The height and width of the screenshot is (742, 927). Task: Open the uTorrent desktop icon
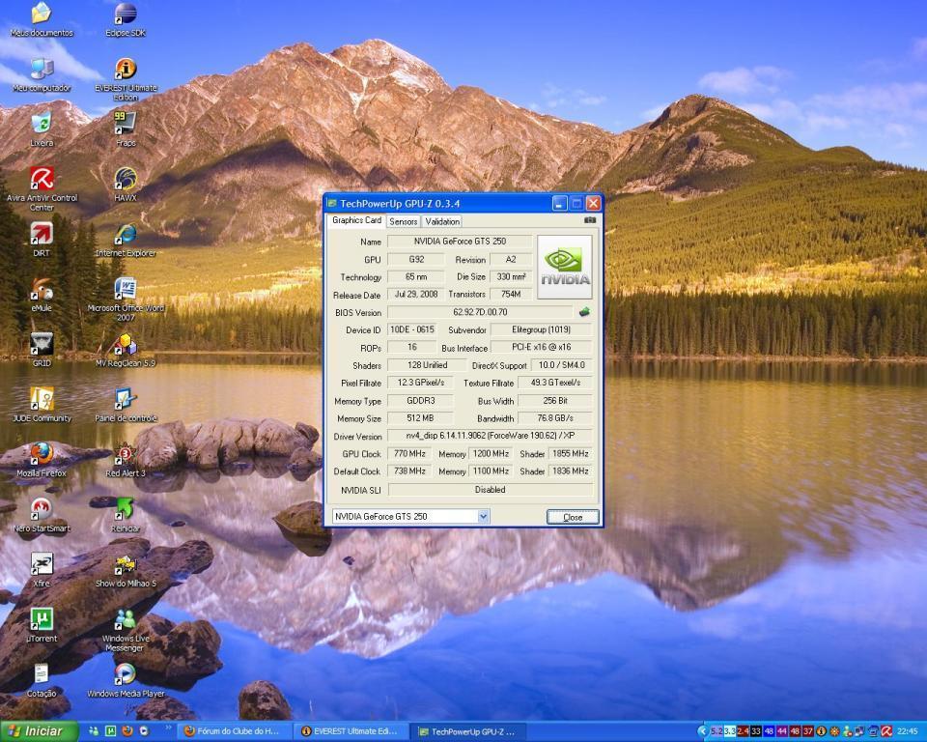tap(42, 618)
